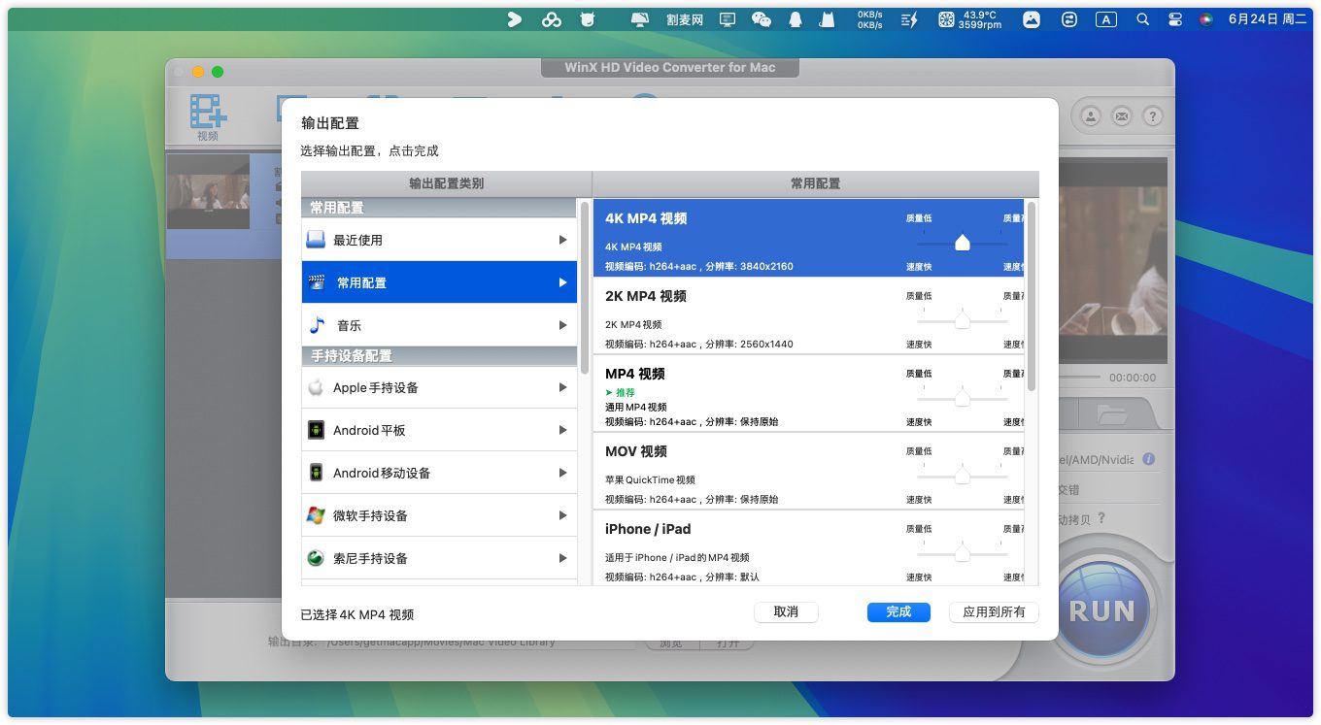Click the Apple logo icon in category list

(x=316, y=387)
